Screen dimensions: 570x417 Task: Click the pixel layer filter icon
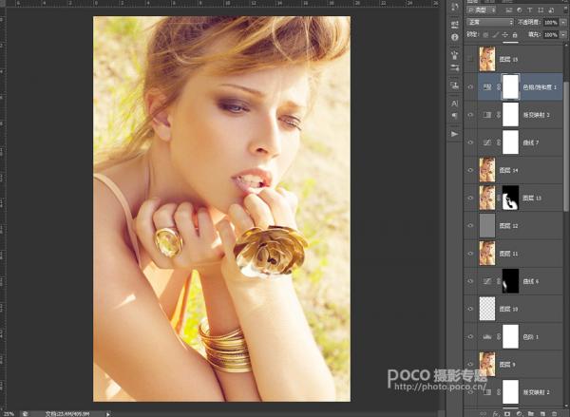509,10
